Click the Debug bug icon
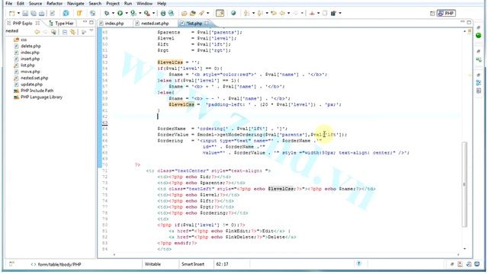This screenshot has height=274, width=488. pyautogui.click(x=107, y=14)
